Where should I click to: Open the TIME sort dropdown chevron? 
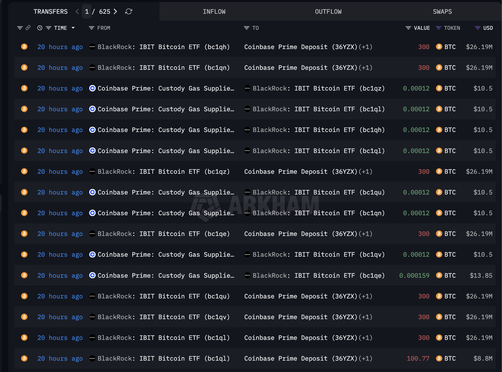(x=73, y=28)
